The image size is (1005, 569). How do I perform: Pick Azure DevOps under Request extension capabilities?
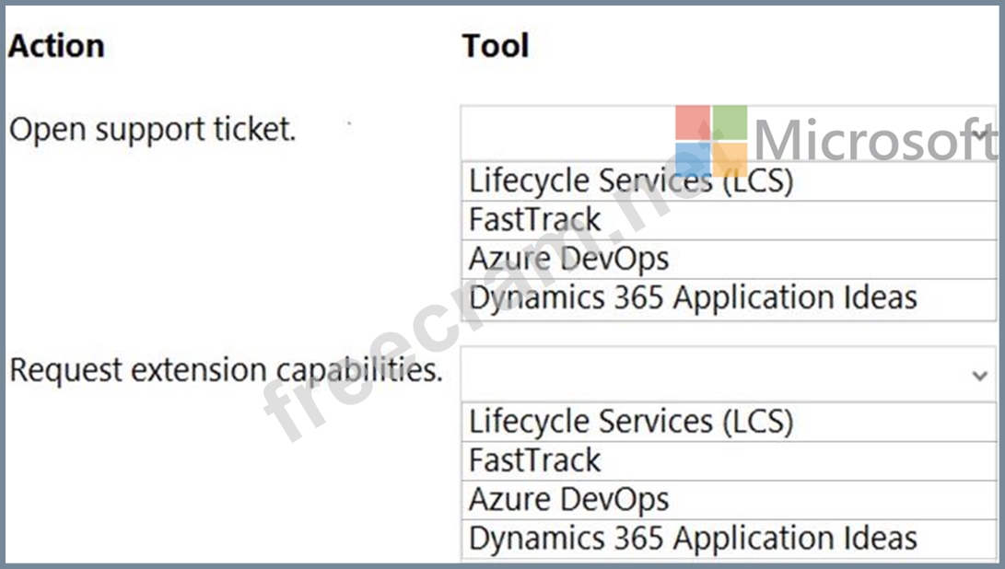point(568,500)
